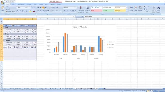The image size is (165, 92).
Task: Toggle Wrap Text for selected cells
Action: (x=54, y=8)
